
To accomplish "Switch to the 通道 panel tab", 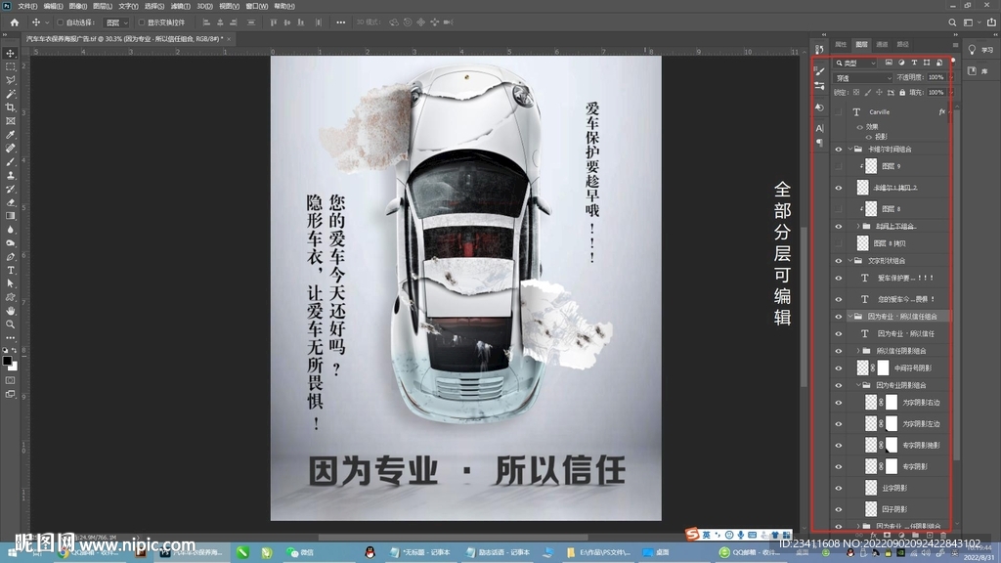I will [x=883, y=44].
